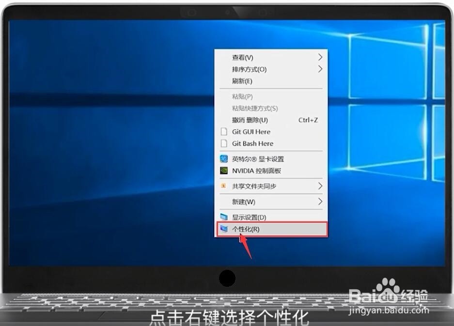The height and width of the screenshot is (326, 454).
Task: Expand the 新建 submenu arrow
Action: (x=320, y=202)
